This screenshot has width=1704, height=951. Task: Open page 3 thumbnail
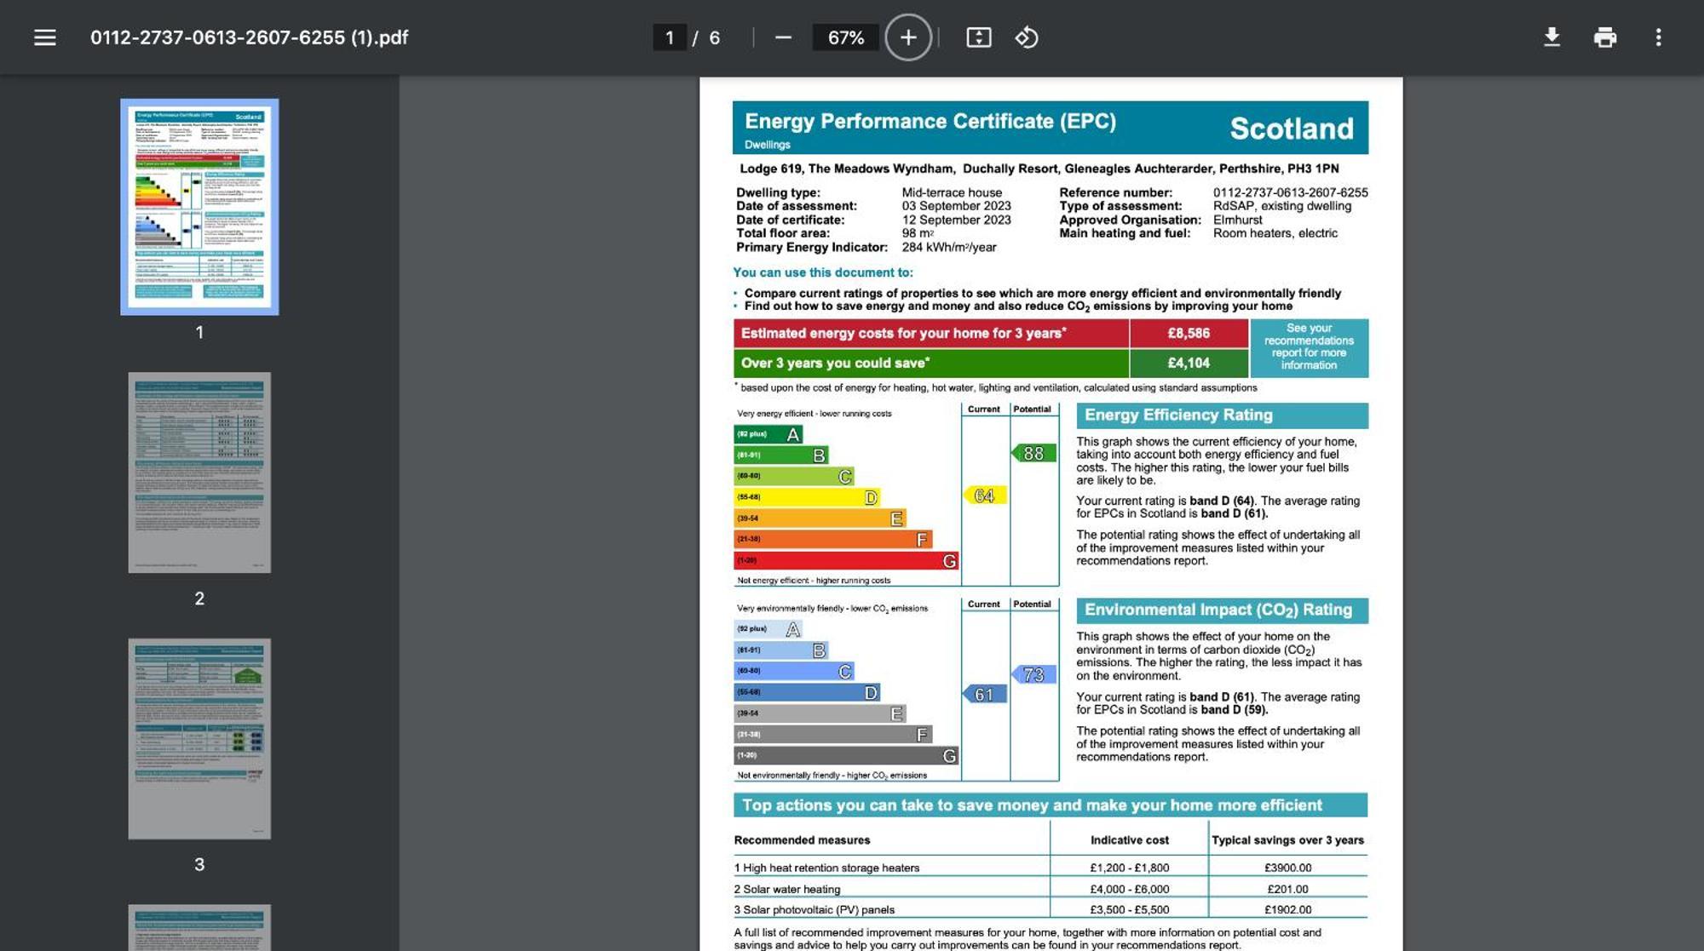[x=199, y=739]
